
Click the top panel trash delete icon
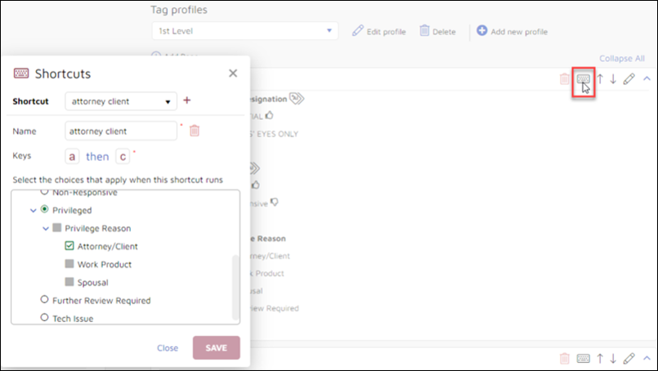(x=565, y=79)
